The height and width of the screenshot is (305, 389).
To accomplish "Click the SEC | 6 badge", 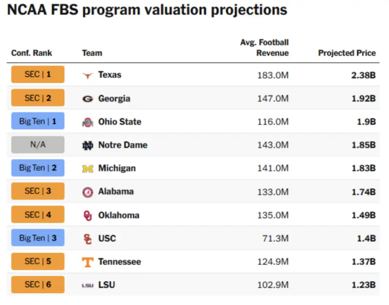I will [38, 285].
